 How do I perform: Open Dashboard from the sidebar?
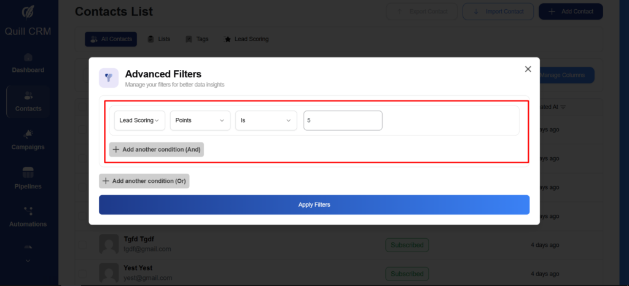28,63
